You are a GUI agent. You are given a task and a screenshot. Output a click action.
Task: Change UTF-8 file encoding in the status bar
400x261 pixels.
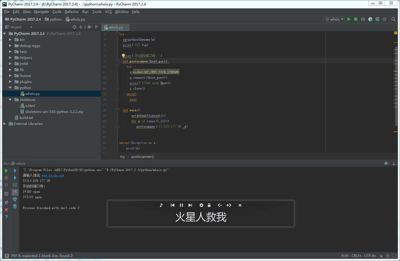[370, 256]
